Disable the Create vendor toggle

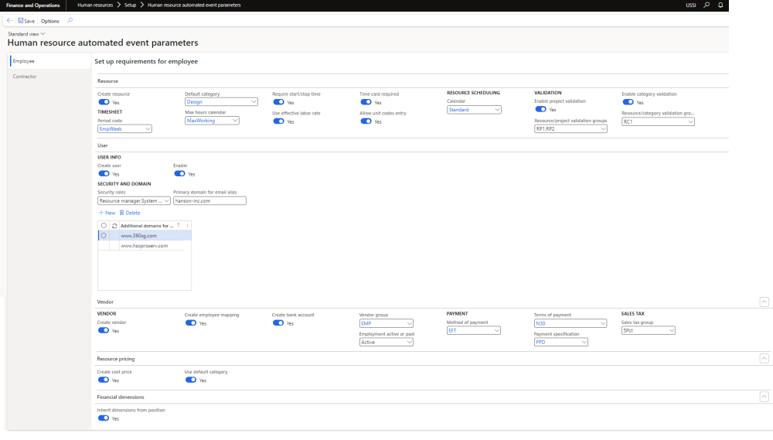pos(104,330)
